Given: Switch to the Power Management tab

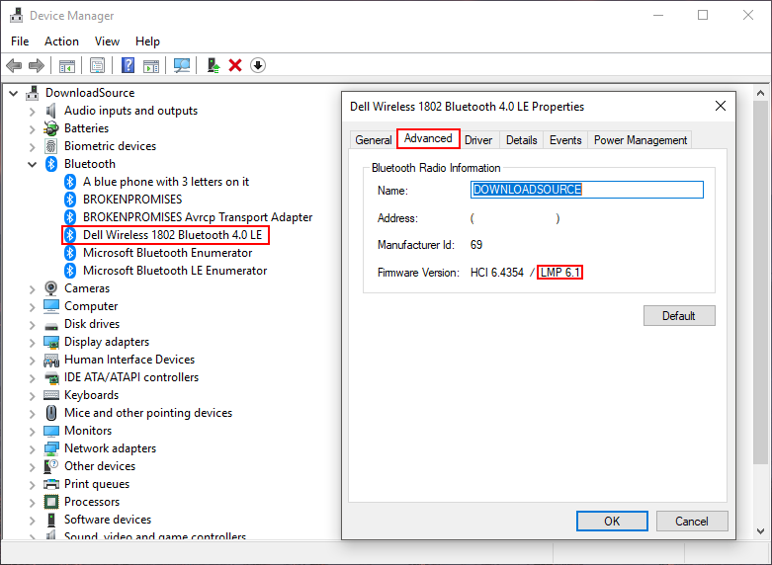Looking at the screenshot, I should click(641, 140).
